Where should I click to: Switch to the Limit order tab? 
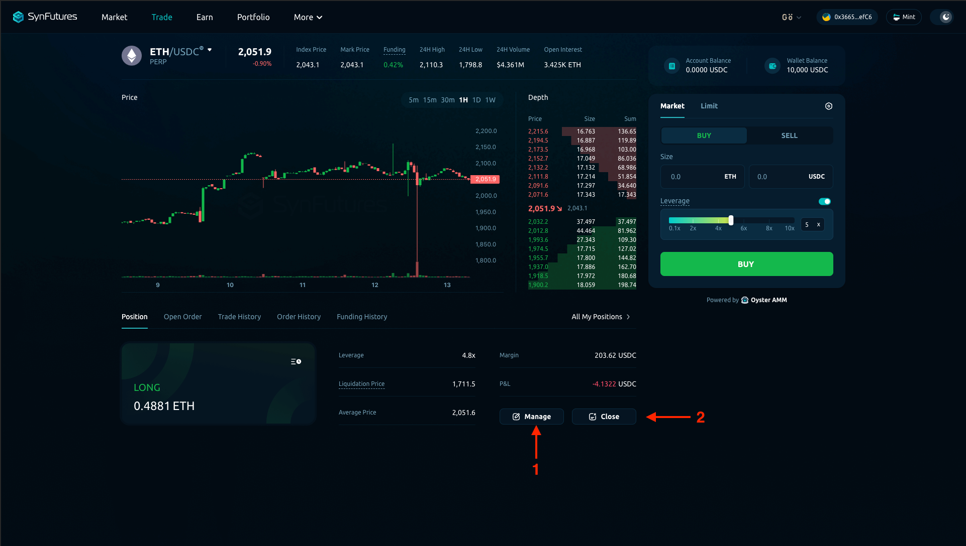pos(709,106)
